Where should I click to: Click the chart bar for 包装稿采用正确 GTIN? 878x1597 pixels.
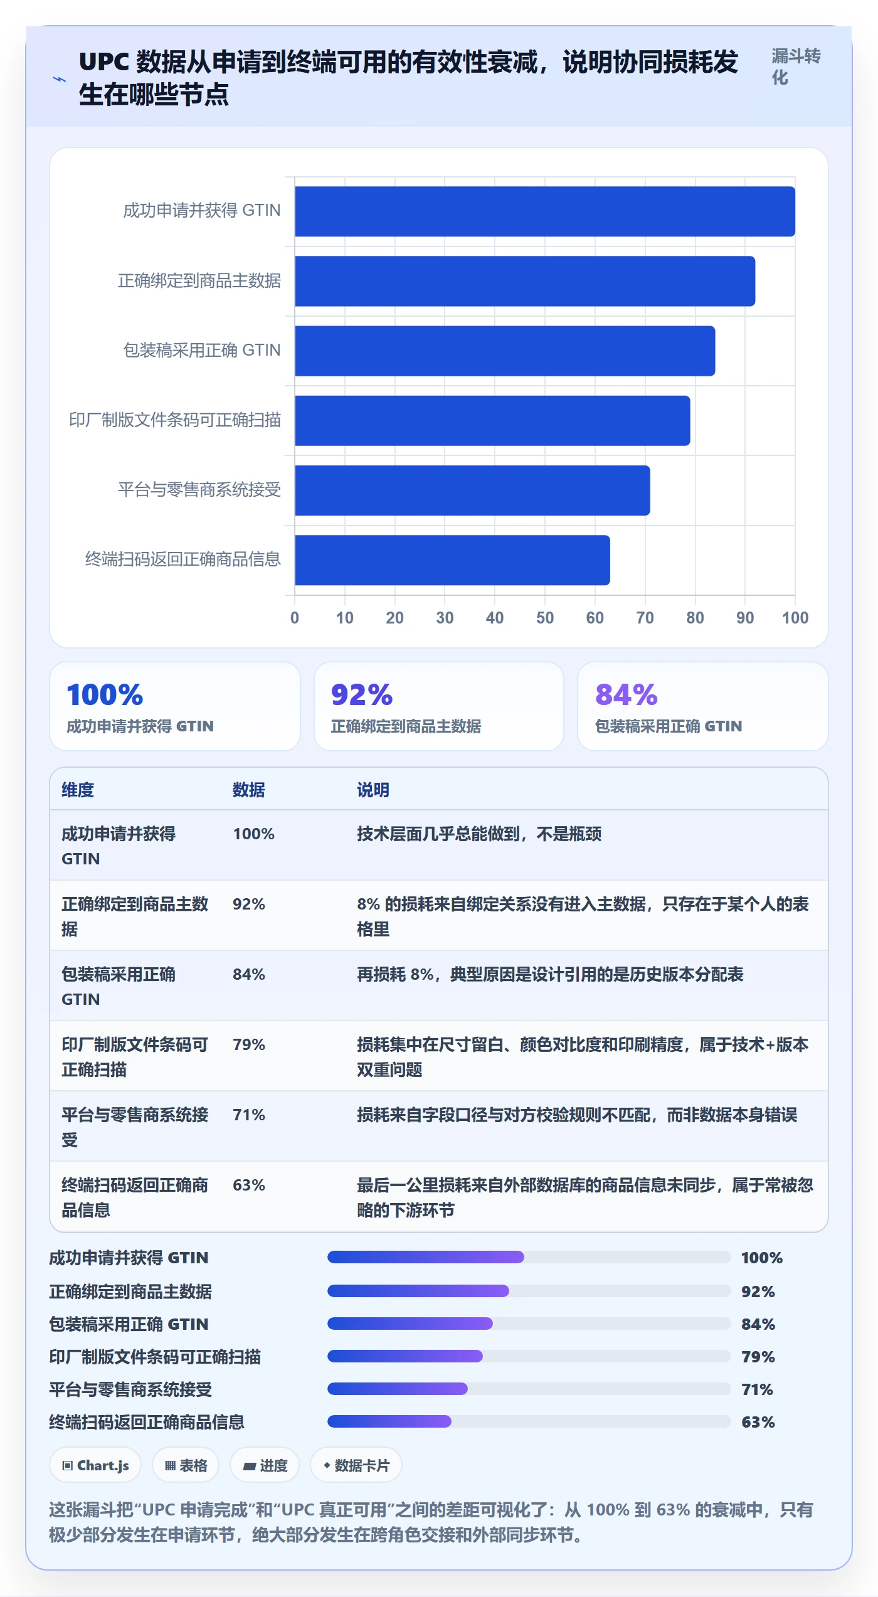[x=505, y=351]
